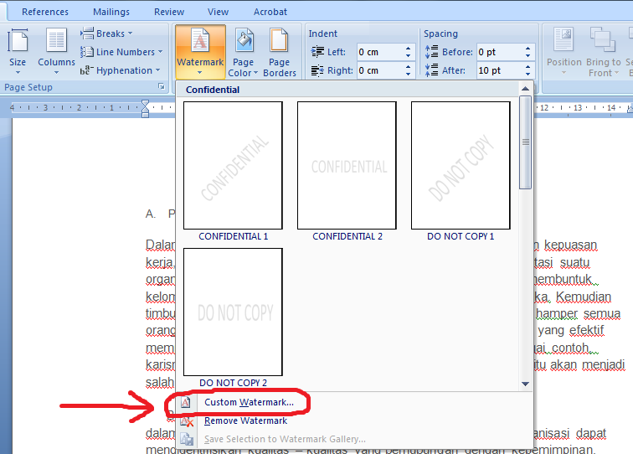
Task: Expand the Bring to Front arrow
Action: [x=616, y=73]
